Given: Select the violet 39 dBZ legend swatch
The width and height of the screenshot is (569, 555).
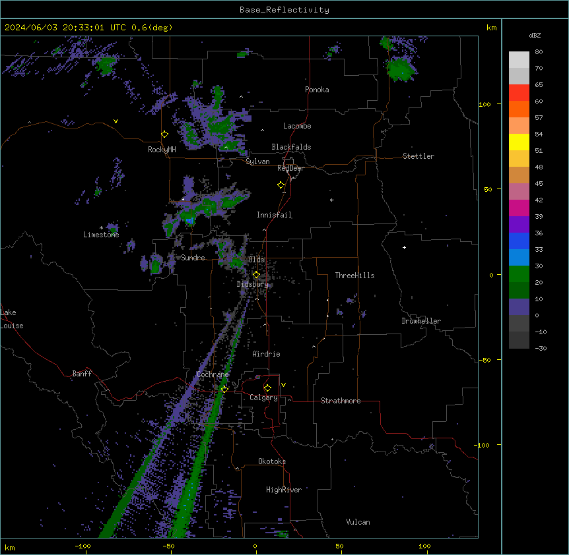Looking at the screenshot, I should coord(519,225).
